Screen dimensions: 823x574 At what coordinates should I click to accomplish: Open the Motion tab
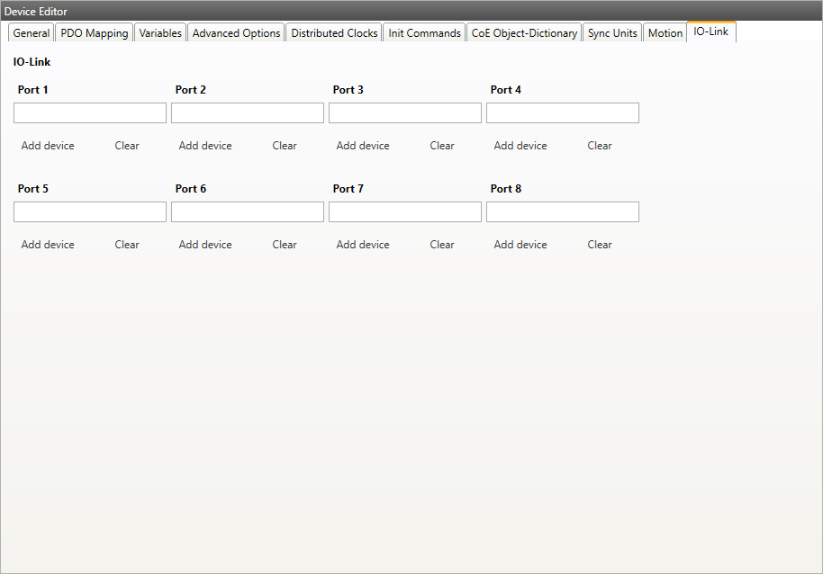point(665,33)
